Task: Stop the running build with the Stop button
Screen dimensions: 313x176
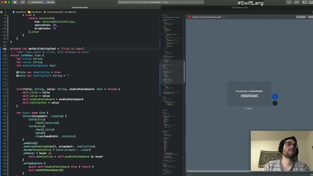Action: (x=23, y=2)
